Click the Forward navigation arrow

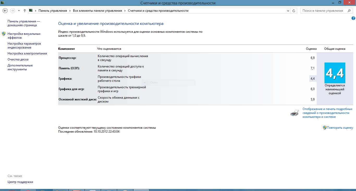[12, 11]
